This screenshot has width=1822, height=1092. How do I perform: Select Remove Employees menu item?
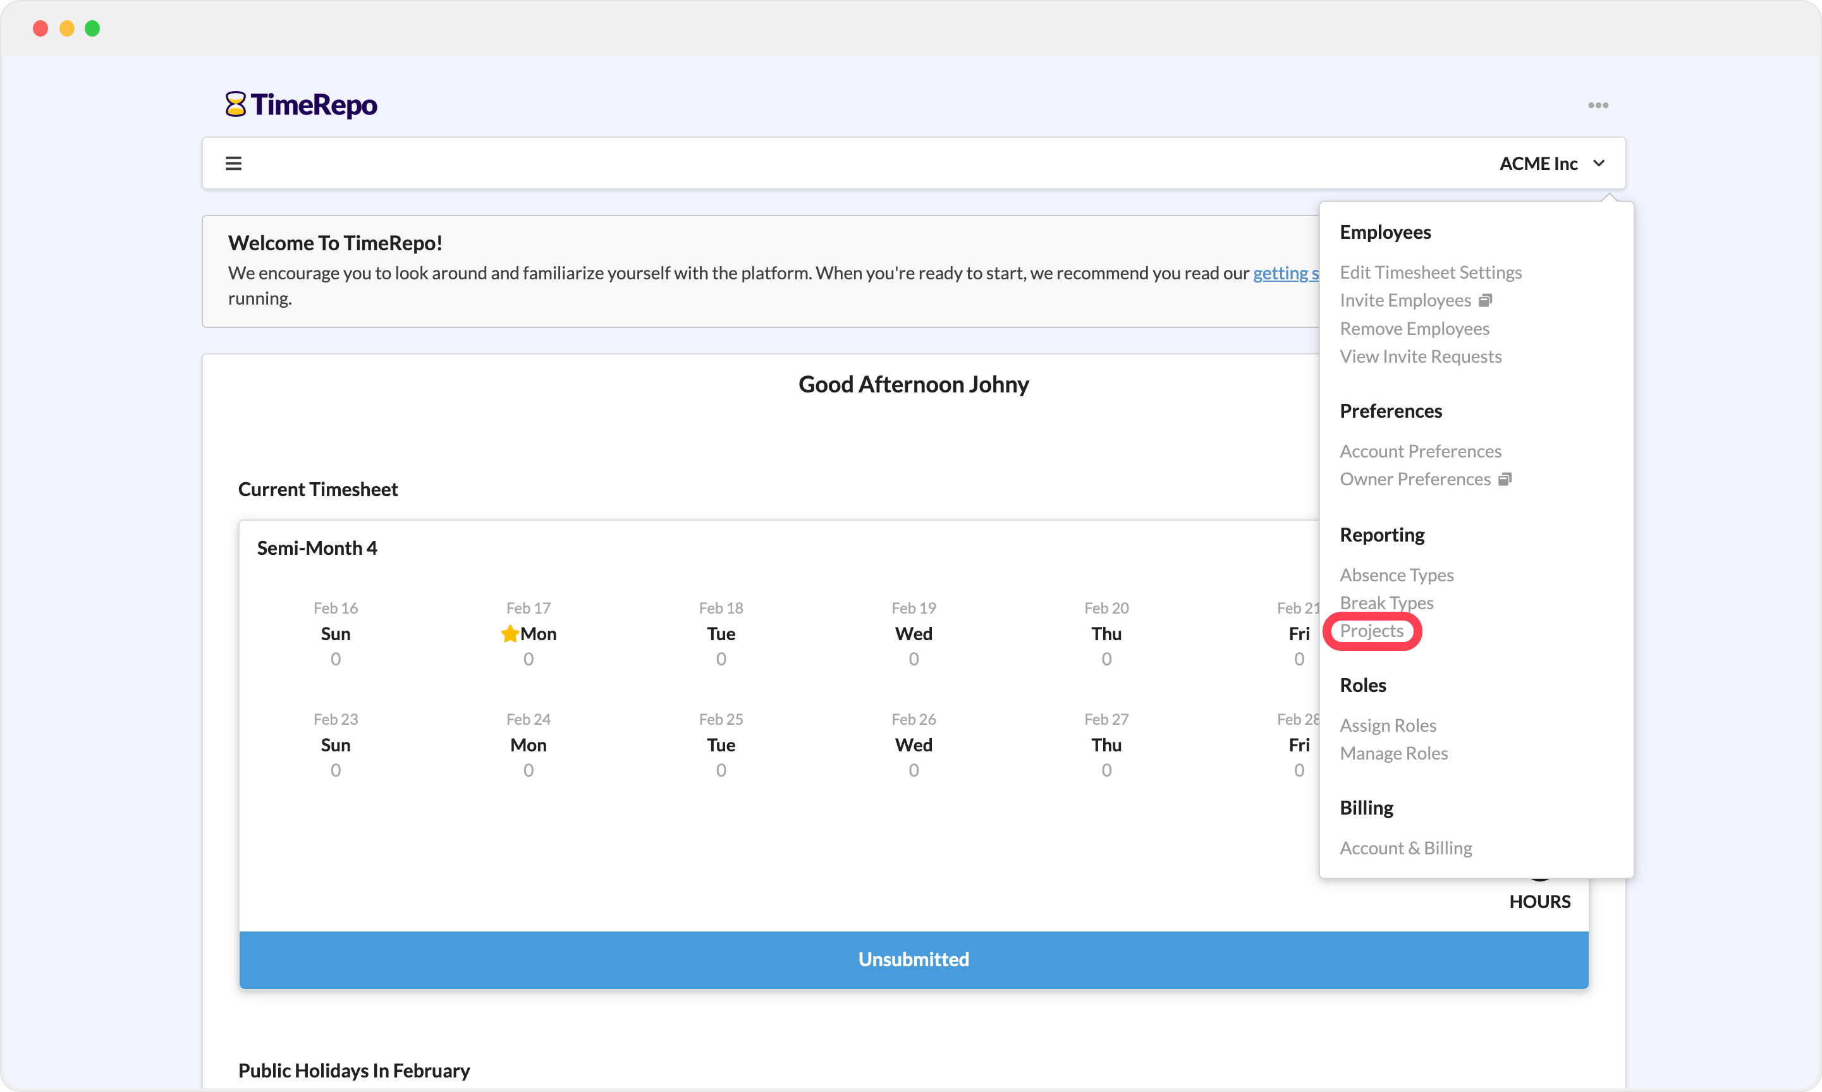point(1414,328)
